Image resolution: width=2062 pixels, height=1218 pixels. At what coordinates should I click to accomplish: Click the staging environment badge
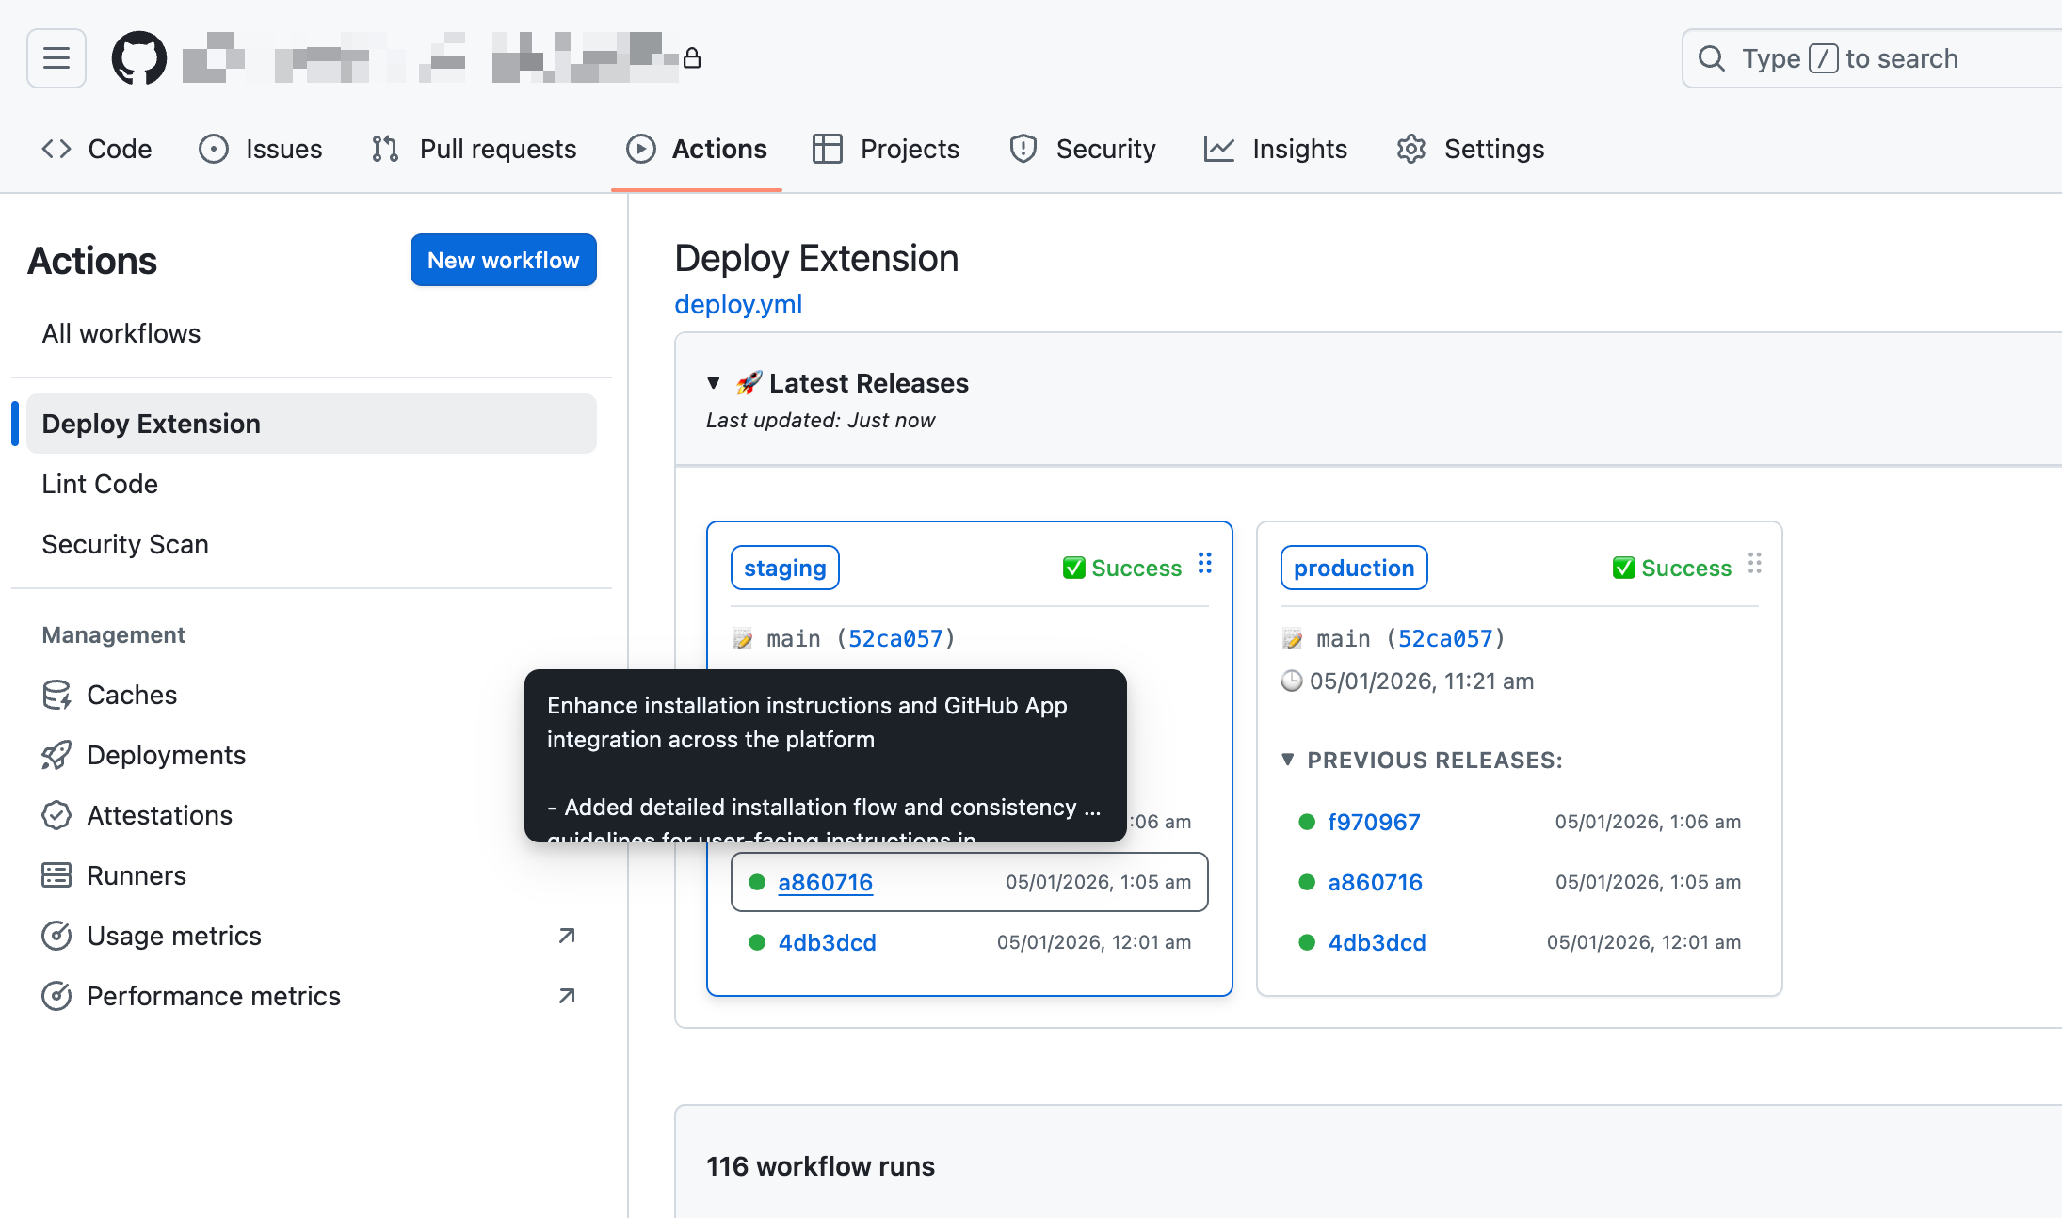click(784, 568)
